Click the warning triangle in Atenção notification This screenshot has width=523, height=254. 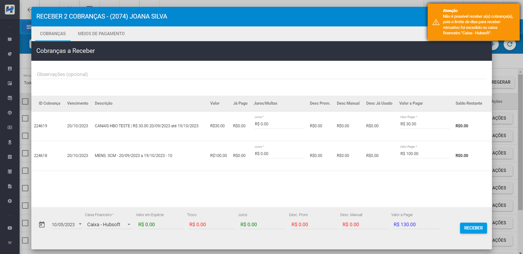(x=436, y=22)
